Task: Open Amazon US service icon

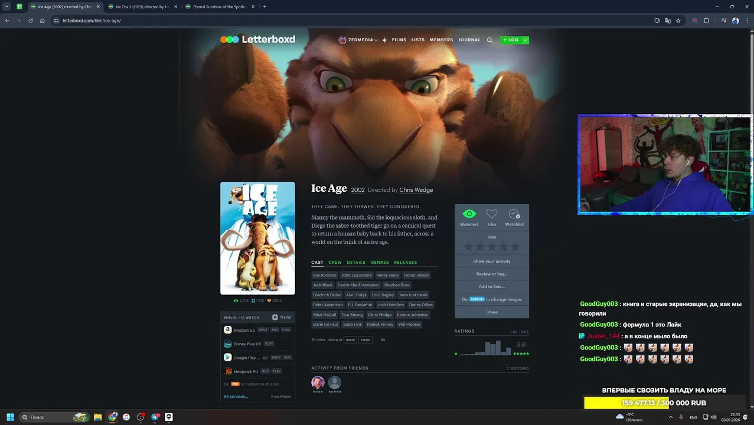Action: pyautogui.click(x=228, y=330)
